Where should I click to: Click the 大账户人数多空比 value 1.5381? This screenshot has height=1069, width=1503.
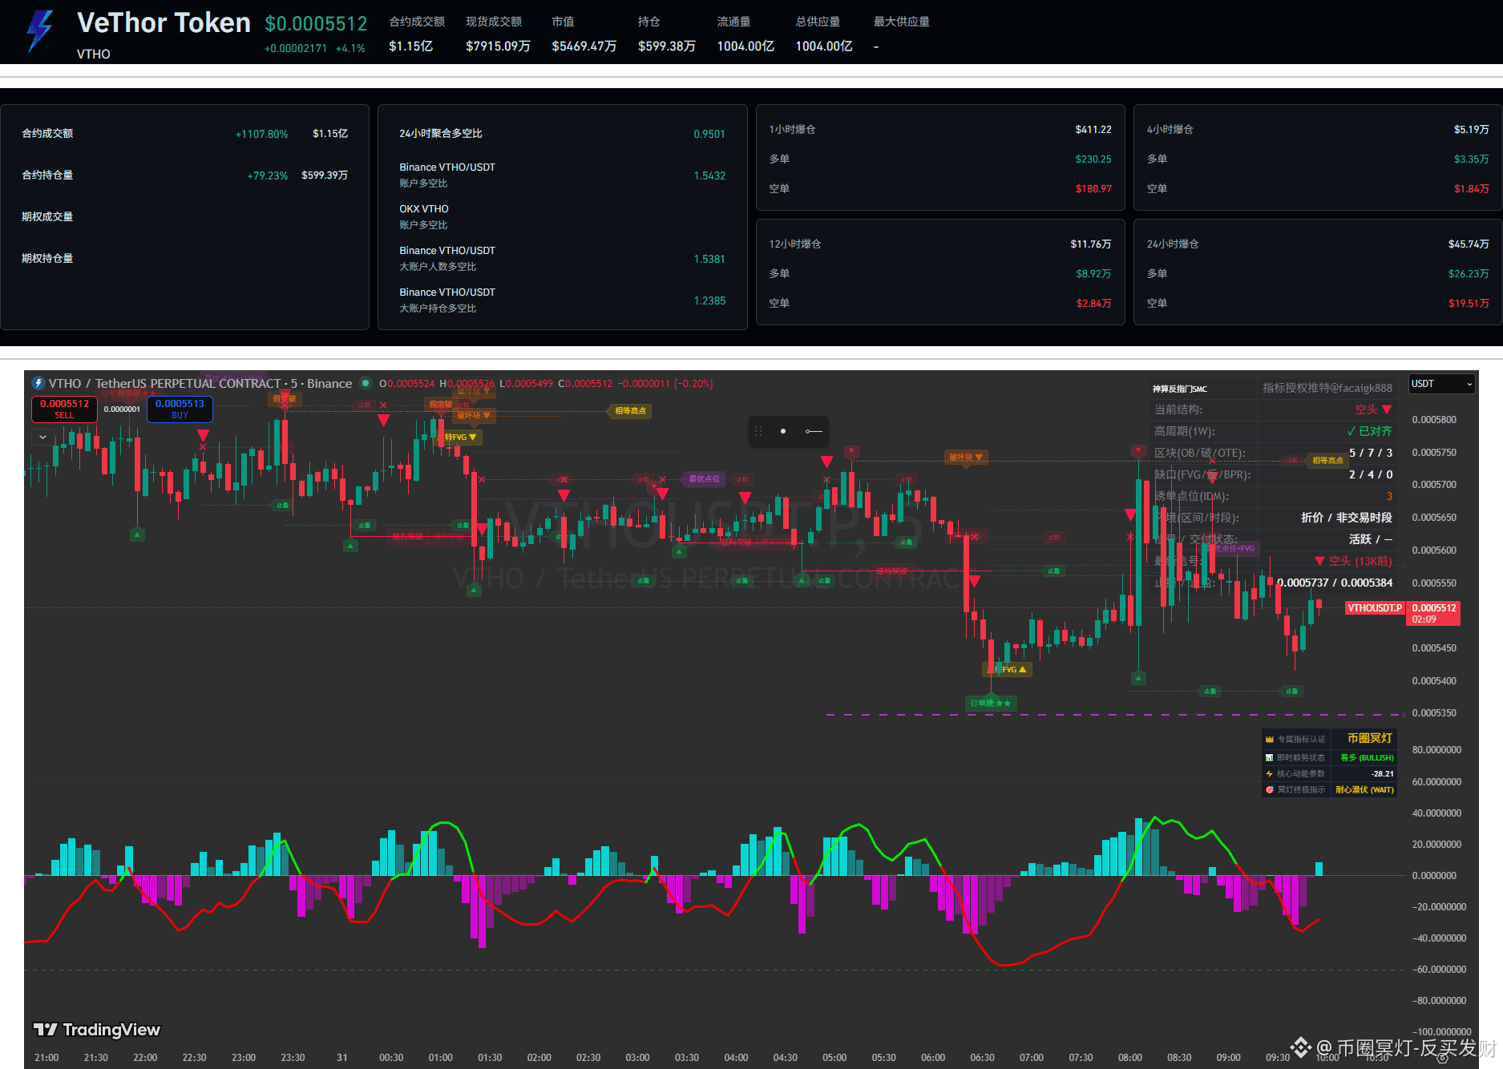tap(709, 259)
